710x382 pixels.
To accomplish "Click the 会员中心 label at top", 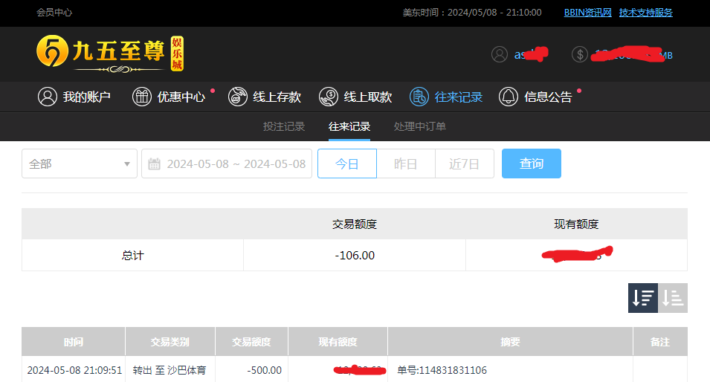I will coord(54,13).
